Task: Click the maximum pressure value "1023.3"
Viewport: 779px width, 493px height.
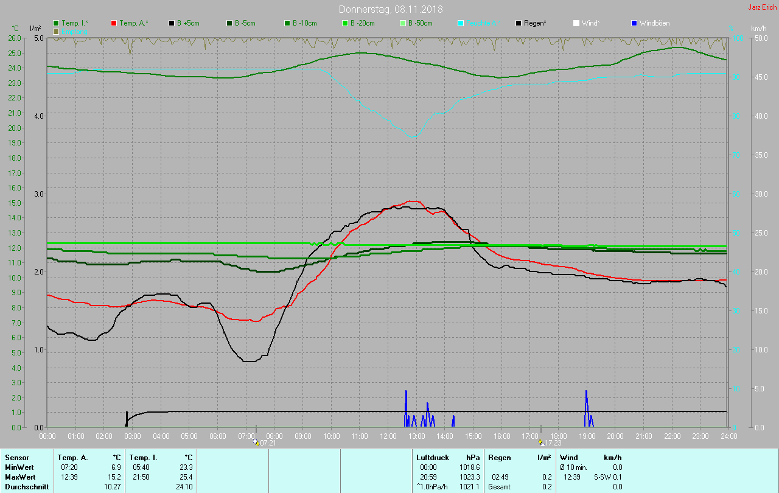Action: [469, 477]
